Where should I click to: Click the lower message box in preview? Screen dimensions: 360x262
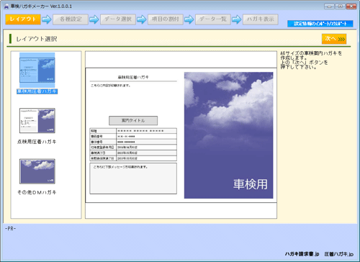point(133,179)
